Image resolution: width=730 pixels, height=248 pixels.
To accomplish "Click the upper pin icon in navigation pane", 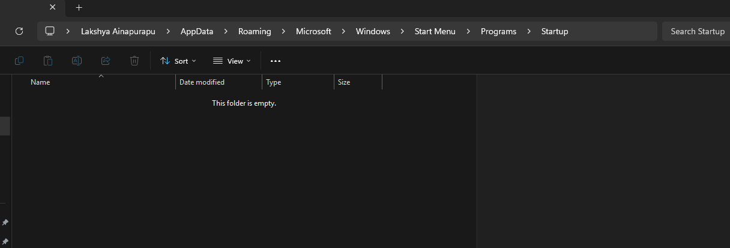I will [5, 223].
